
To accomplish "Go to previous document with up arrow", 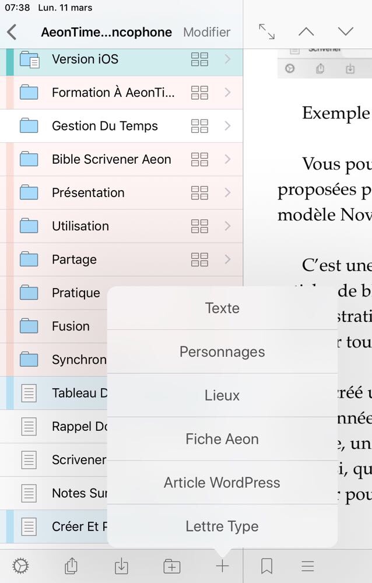I will (x=306, y=32).
